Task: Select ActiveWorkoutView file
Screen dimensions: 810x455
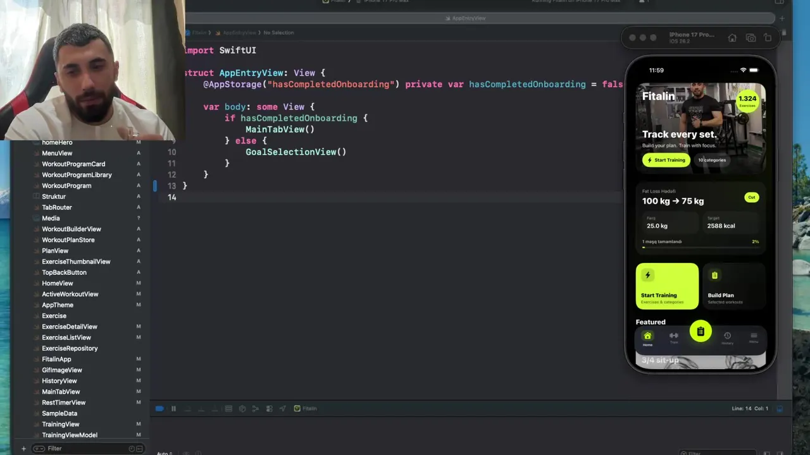Action: coord(70,294)
